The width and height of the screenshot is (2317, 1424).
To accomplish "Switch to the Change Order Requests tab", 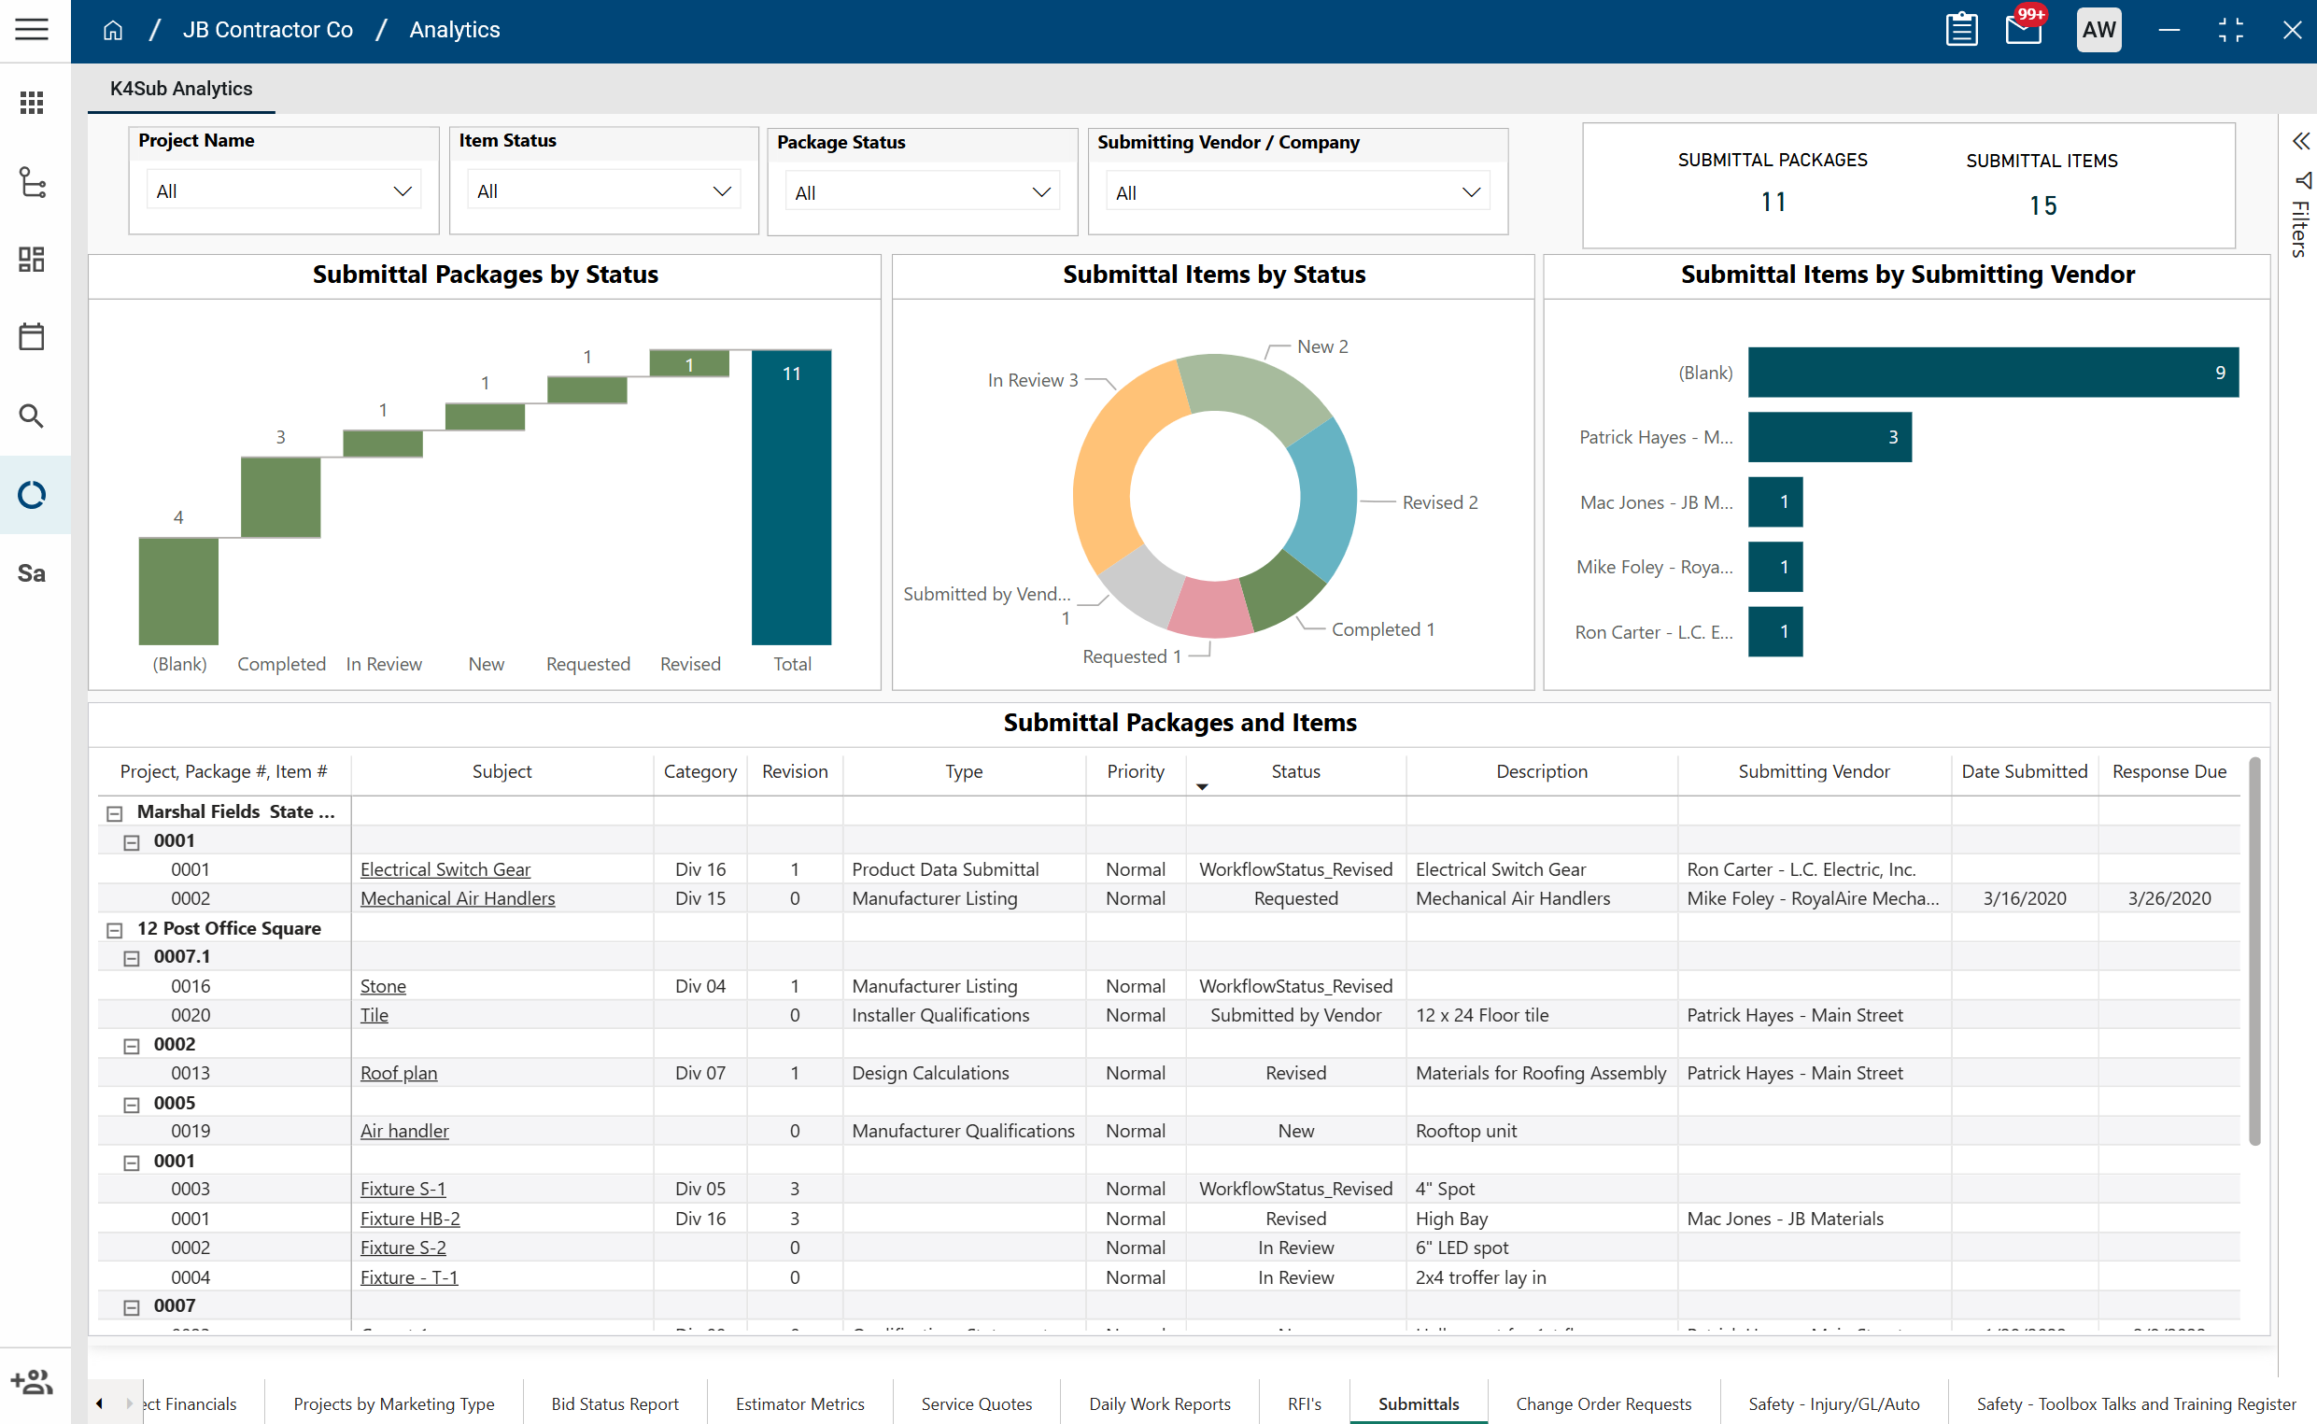I will (x=1604, y=1403).
